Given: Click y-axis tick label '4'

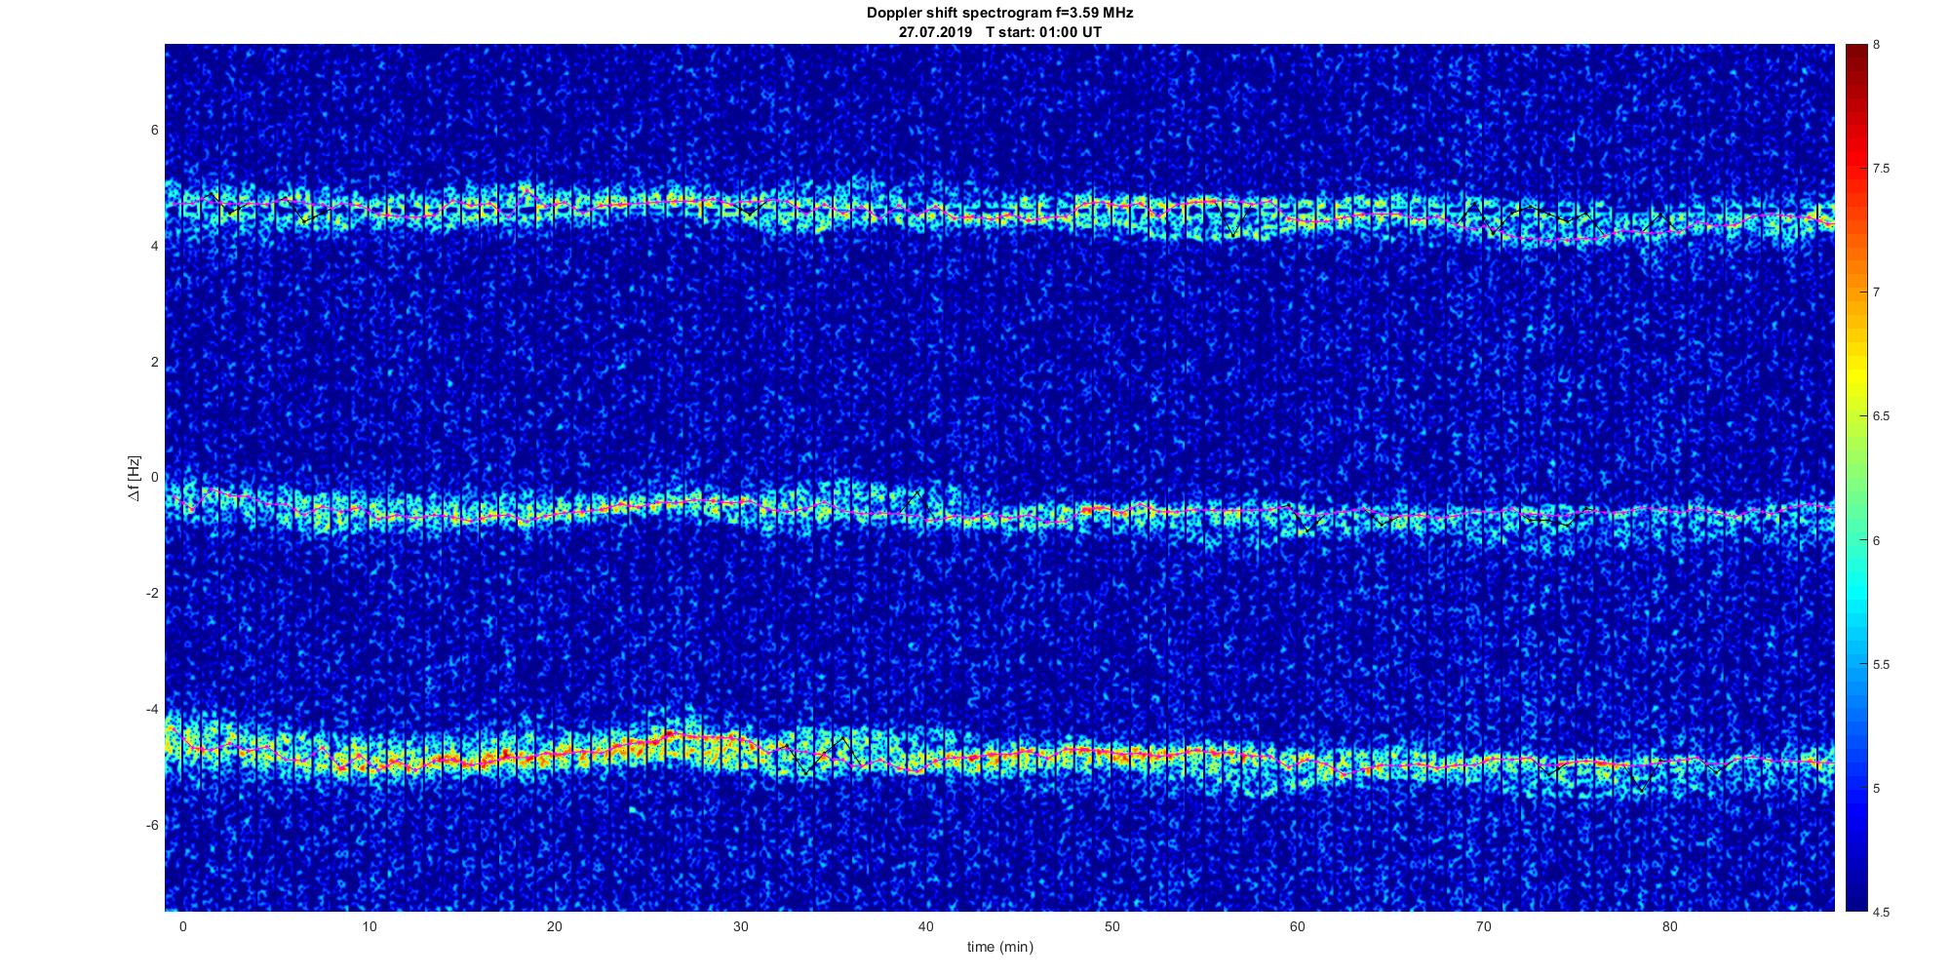Looking at the screenshot, I should [155, 246].
